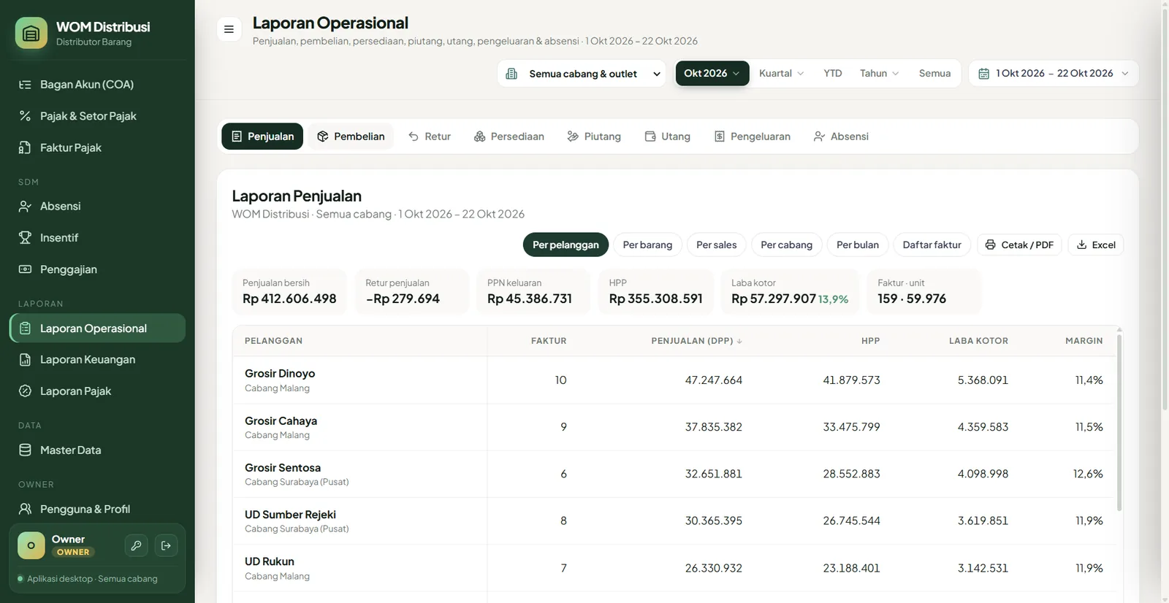Switch to the Persediaan tab
Screen dimensions: 1169x603
click(x=509, y=137)
